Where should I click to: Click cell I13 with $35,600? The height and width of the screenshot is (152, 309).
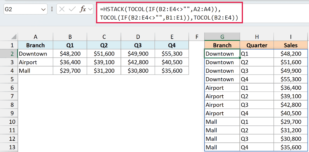click(291, 147)
